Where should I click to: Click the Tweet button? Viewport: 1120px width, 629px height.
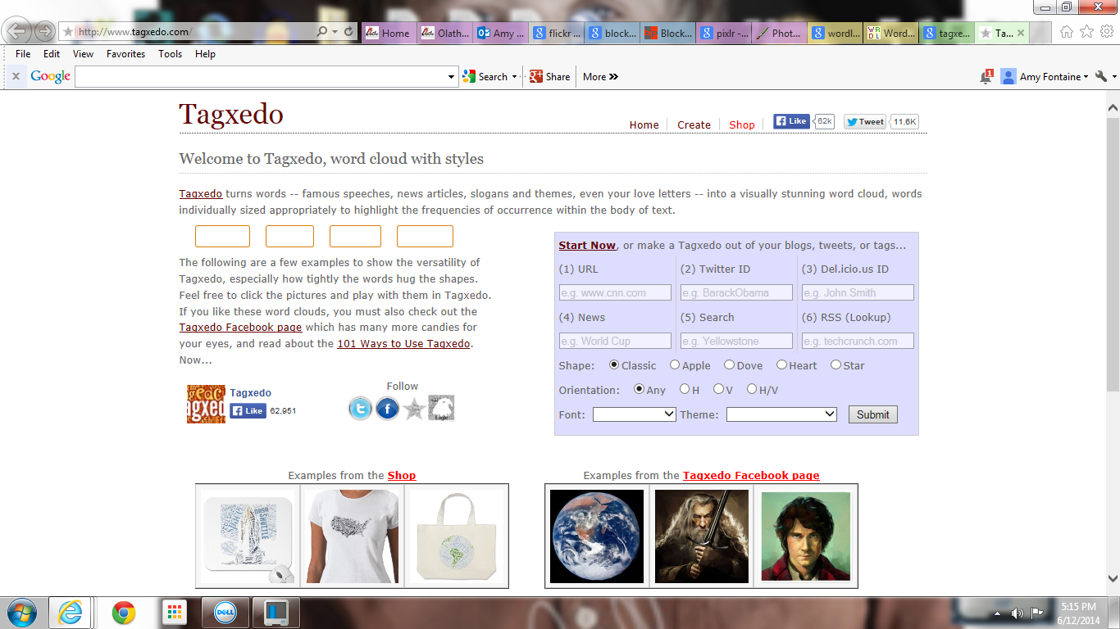point(863,120)
